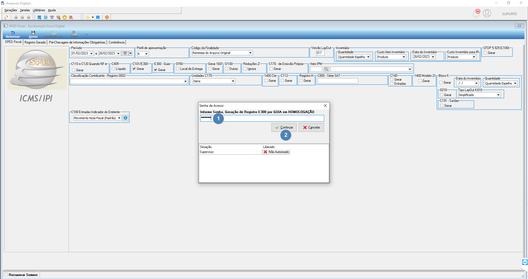This screenshot has width=528, height=279.
Task: Open the Gerações menu
Action: (x=11, y=10)
